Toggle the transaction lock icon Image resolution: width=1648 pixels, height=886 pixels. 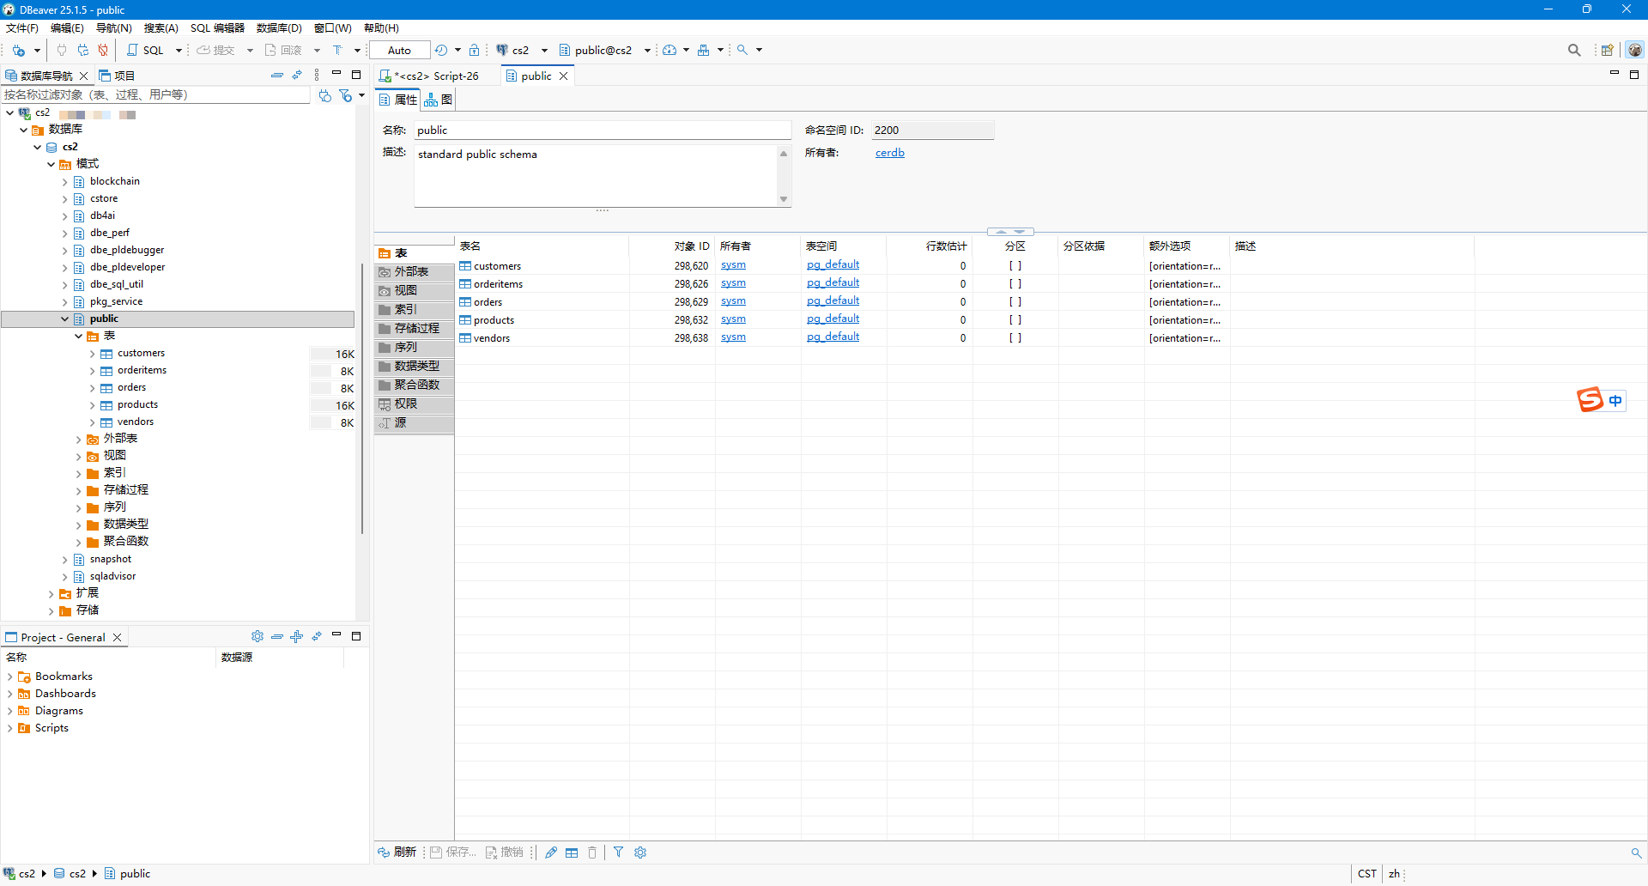point(474,50)
